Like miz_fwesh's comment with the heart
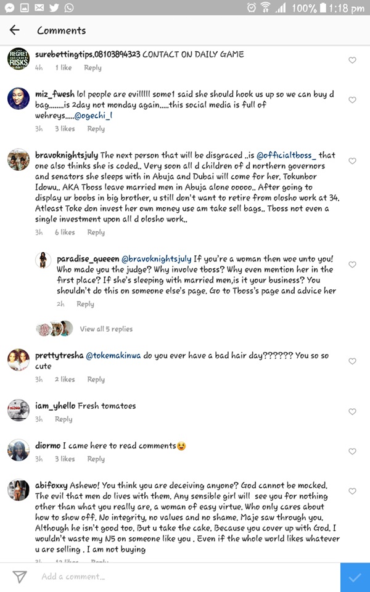370x592 pixels. pyautogui.click(x=352, y=100)
